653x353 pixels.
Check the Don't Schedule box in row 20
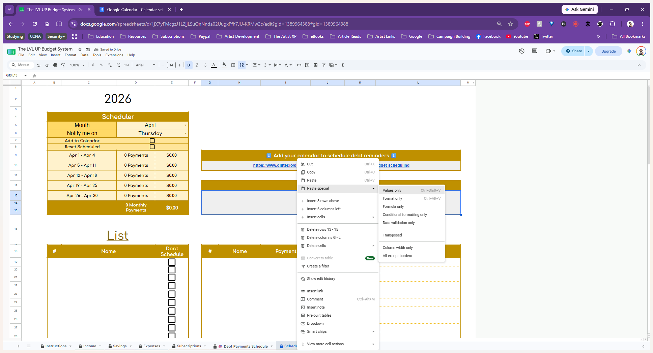(172, 270)
